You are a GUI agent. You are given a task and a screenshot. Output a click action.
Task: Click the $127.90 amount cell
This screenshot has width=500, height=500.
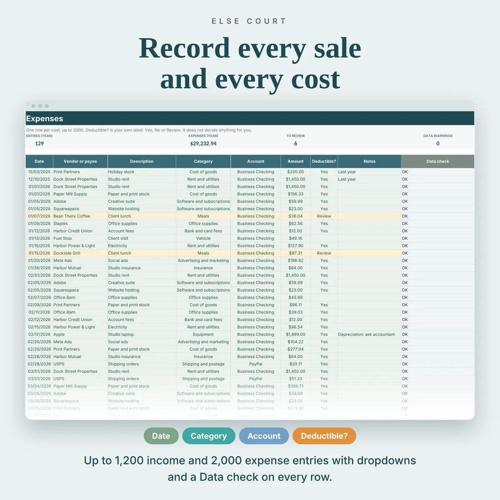click(x=295, y=246)
